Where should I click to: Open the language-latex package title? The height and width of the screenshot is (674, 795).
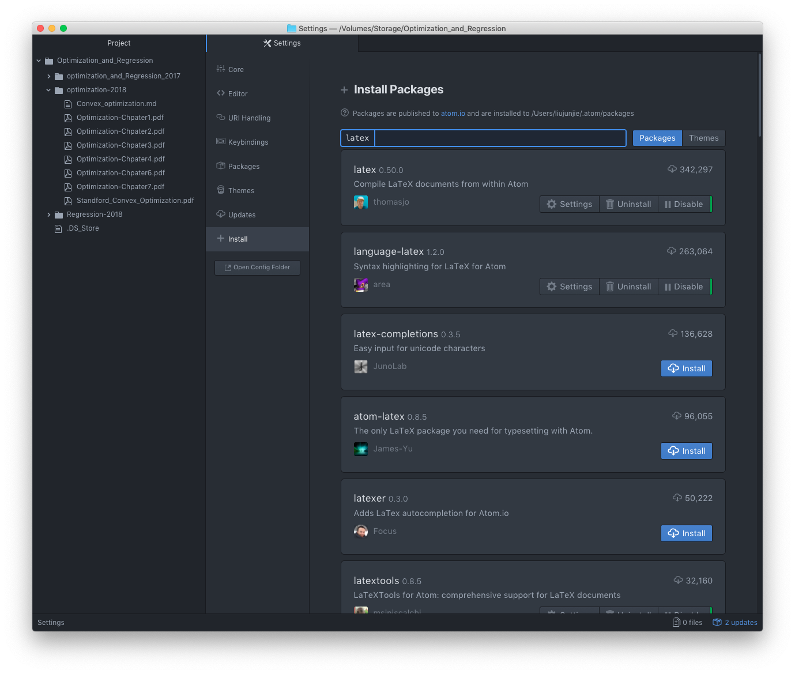[x=389, y=252]
